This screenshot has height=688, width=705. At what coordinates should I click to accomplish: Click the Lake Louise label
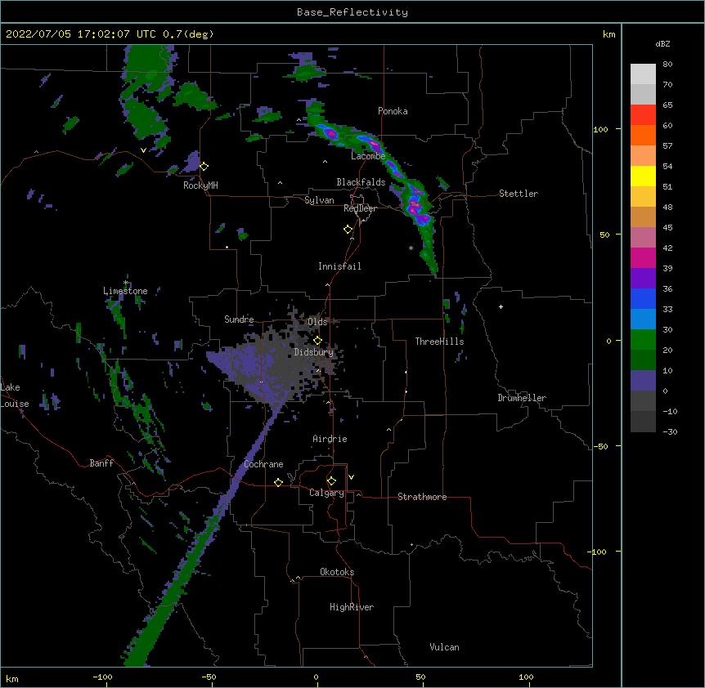pos(15,395)
